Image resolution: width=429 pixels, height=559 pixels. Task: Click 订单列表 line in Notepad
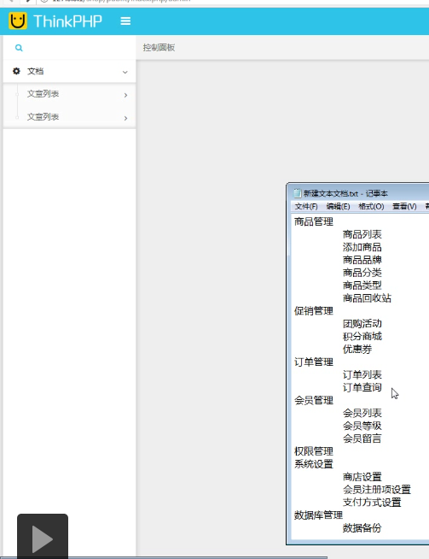(362, 374)
